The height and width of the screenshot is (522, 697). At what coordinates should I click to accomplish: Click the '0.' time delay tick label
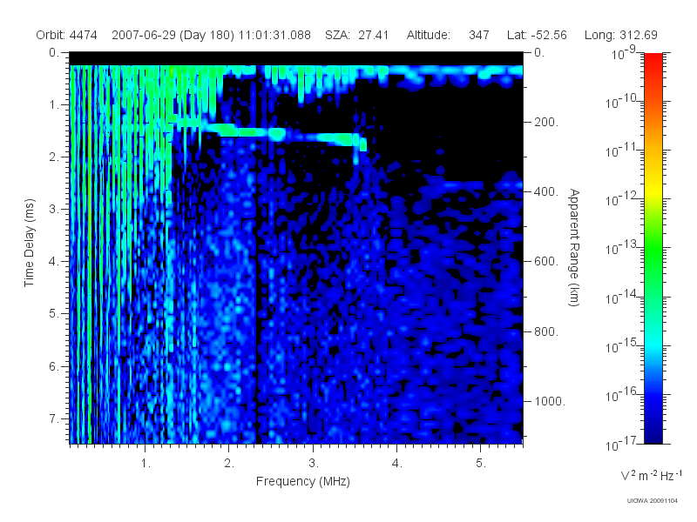[x=54, y=52]
